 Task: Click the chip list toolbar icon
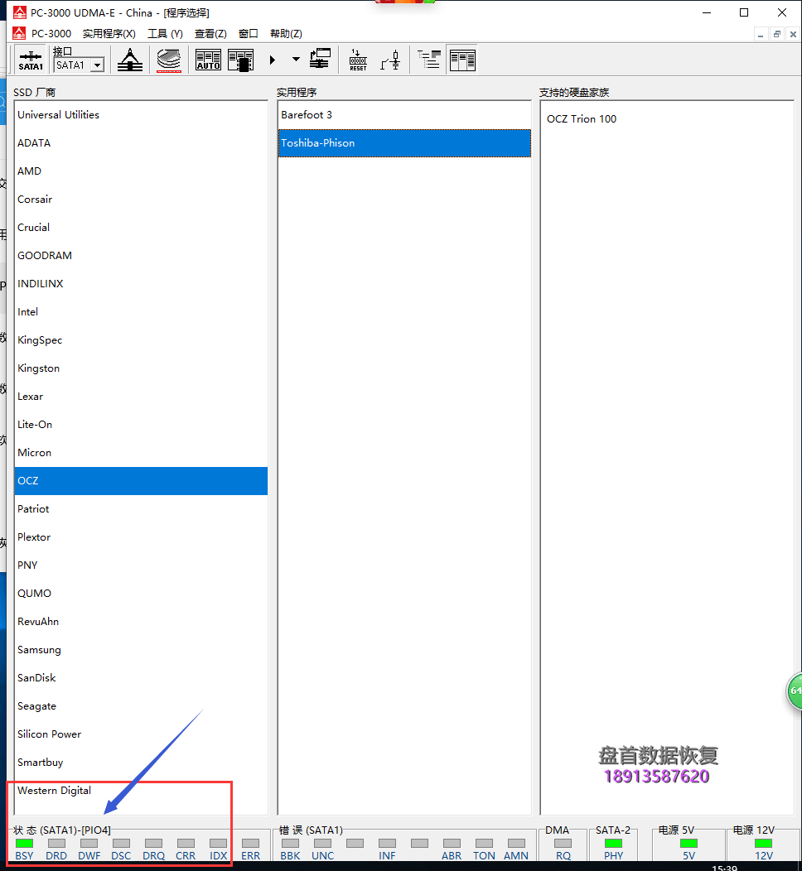click(240, 60)
